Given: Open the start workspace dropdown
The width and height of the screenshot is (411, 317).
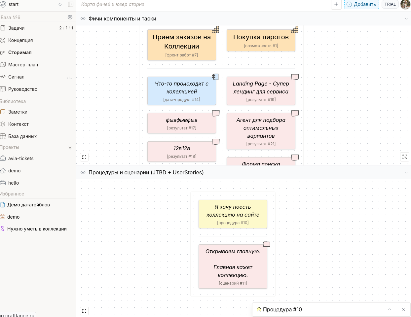Looking at the screenshot, I should (60, 4).
